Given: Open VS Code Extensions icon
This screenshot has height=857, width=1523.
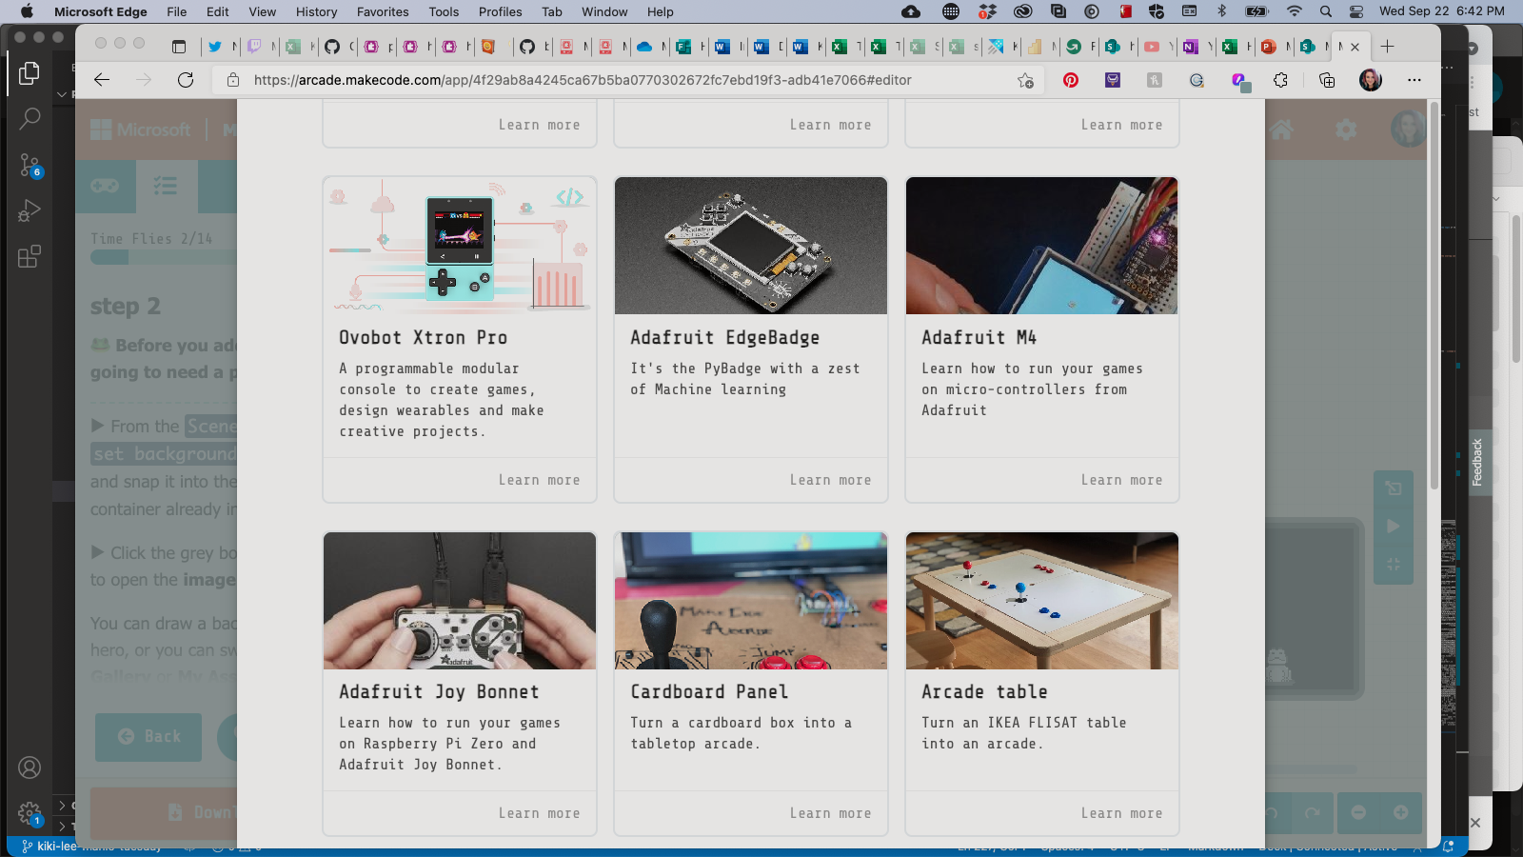Looking at the screenshot, I should point(30,256).
